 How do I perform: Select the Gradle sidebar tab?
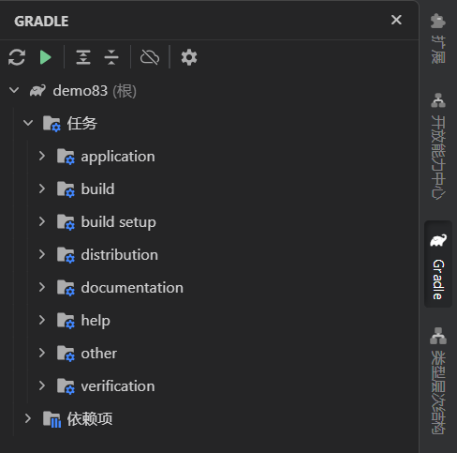438,264
